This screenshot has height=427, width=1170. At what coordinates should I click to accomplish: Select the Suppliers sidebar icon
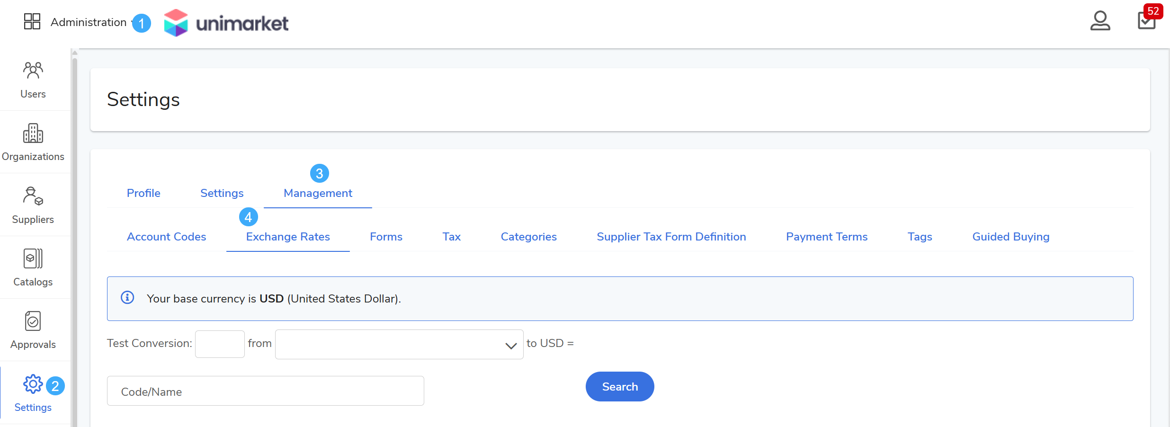(33, 196)
